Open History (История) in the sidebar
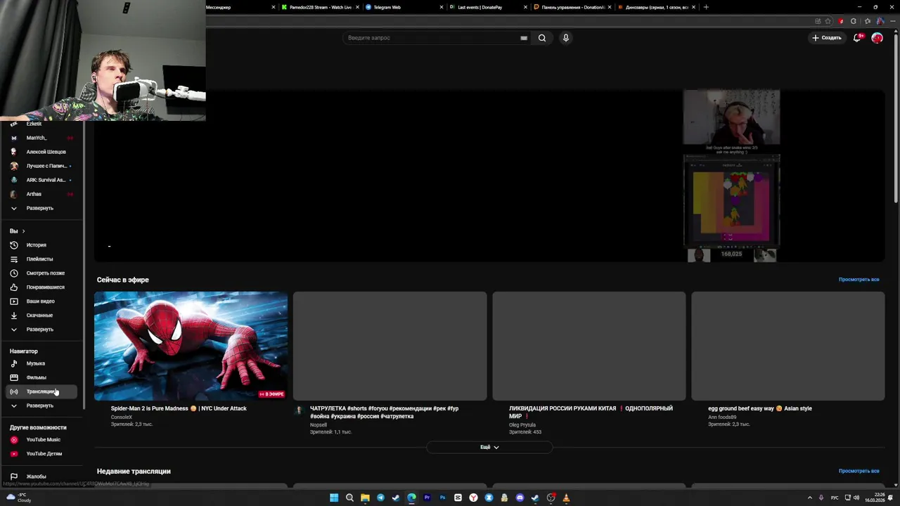Screen dimensions: 900x506 (x=42, y=245)
